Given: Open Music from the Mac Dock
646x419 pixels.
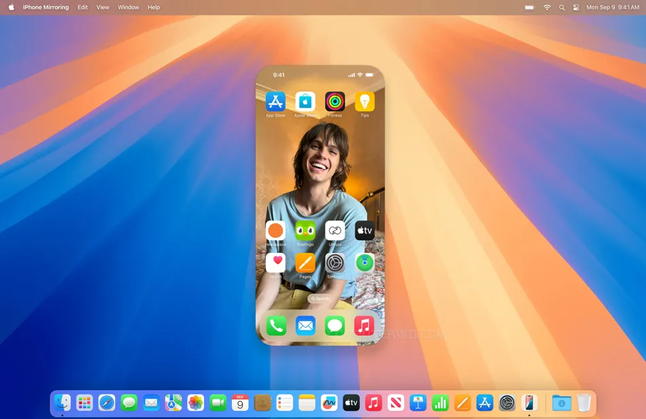Looking at the screenshot, I should pyautogui.click(x=374, y=403).
